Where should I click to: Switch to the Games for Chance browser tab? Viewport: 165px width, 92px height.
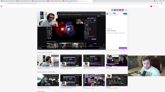(x=8, y=1)
